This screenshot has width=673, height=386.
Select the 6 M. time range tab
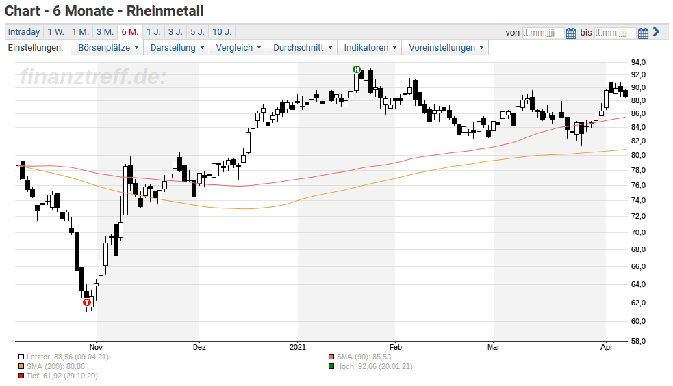point(130,32)
